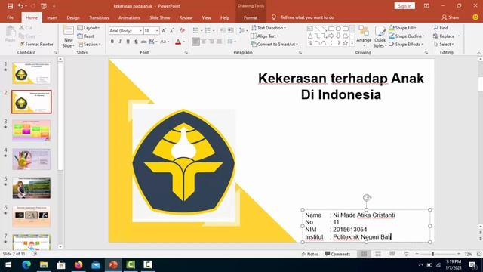Open font color picker red A
Viewport: 483px width, 272px height.
(178, 42)
